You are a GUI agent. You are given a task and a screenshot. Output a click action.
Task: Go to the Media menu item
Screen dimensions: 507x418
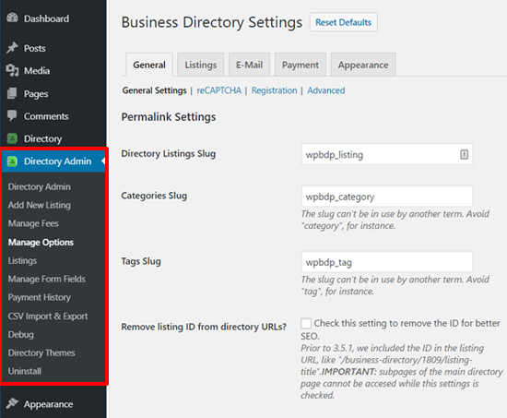click(x=37, y=70)
